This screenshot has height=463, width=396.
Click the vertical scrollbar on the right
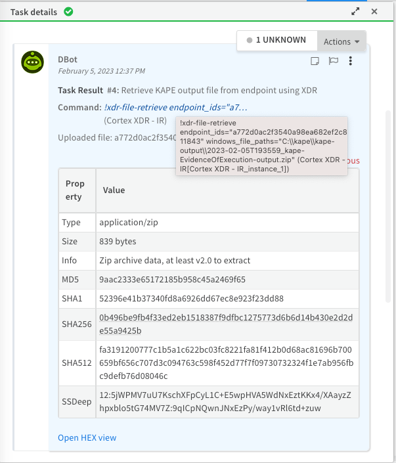pyautogui.click(x=388, y=206)
